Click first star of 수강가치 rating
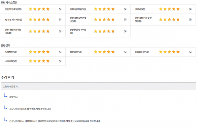Image resolution: width=198 pixels, height=128 pixels. [x=30, y=61]
